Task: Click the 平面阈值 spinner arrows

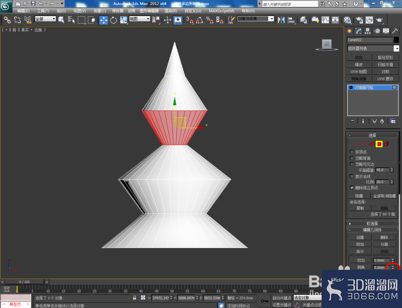Action: pos(392,170)
